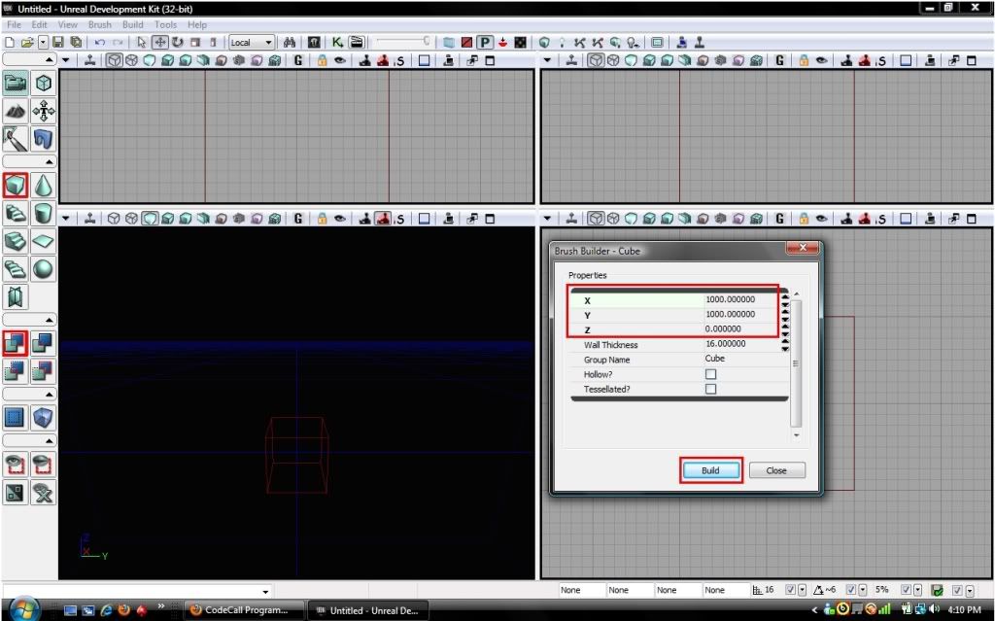
Task: Save the current level with the floppy icon
Action: (x=58, y=42)
